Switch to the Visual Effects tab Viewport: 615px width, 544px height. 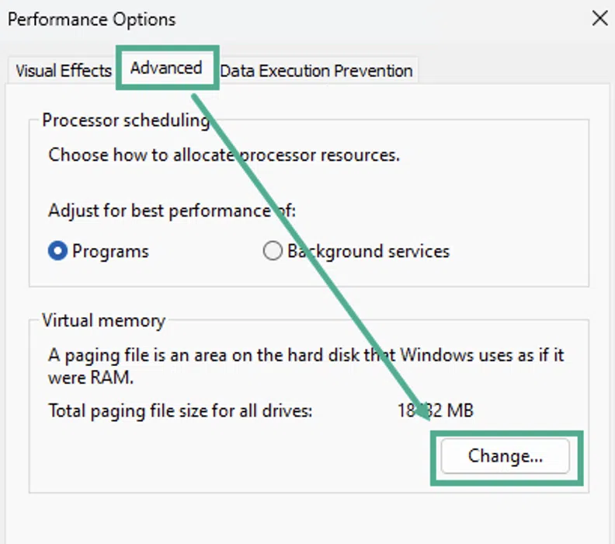[63, 71]
